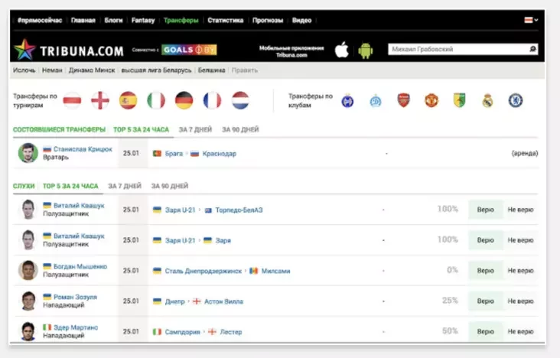
Task: Select England flag tournament transfers
Action: coord(100,100)
